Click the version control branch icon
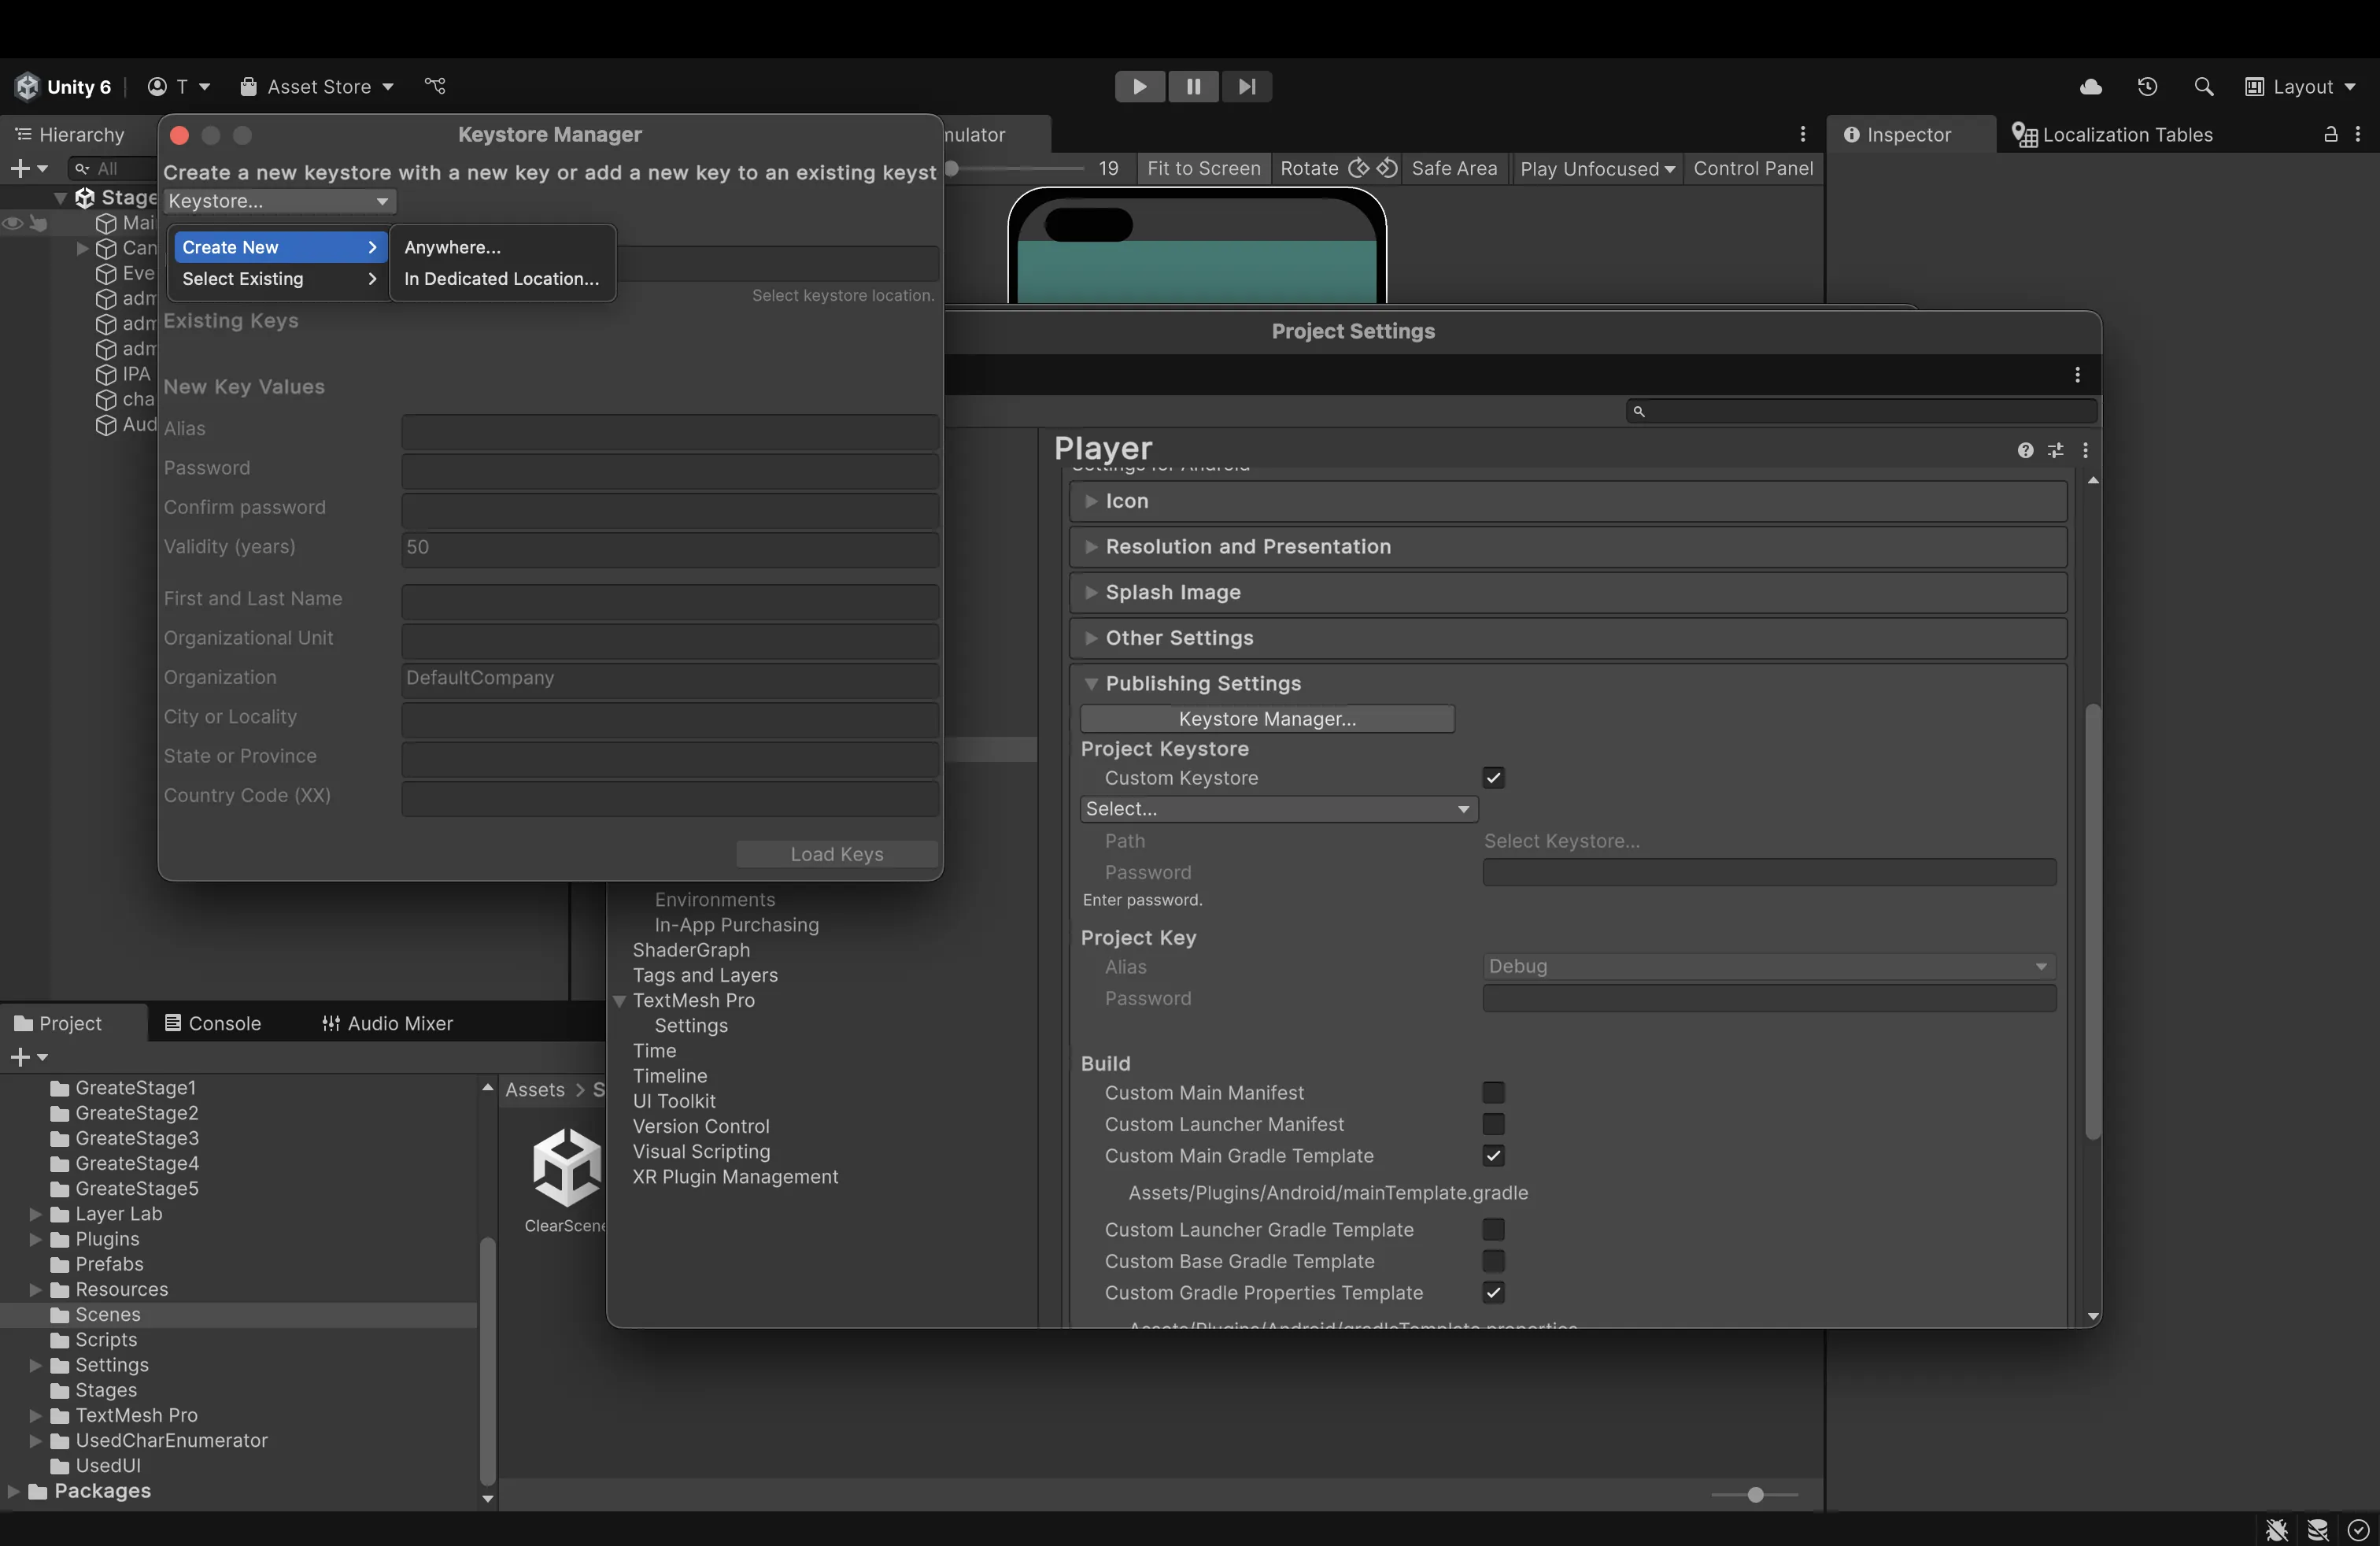This screenshot has height=1546, width=2380. coord(434,86)
